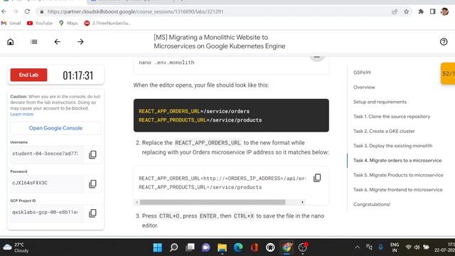The image size is (455, 256).
Task: Click browser back button
Action: (x=4, y=11)
